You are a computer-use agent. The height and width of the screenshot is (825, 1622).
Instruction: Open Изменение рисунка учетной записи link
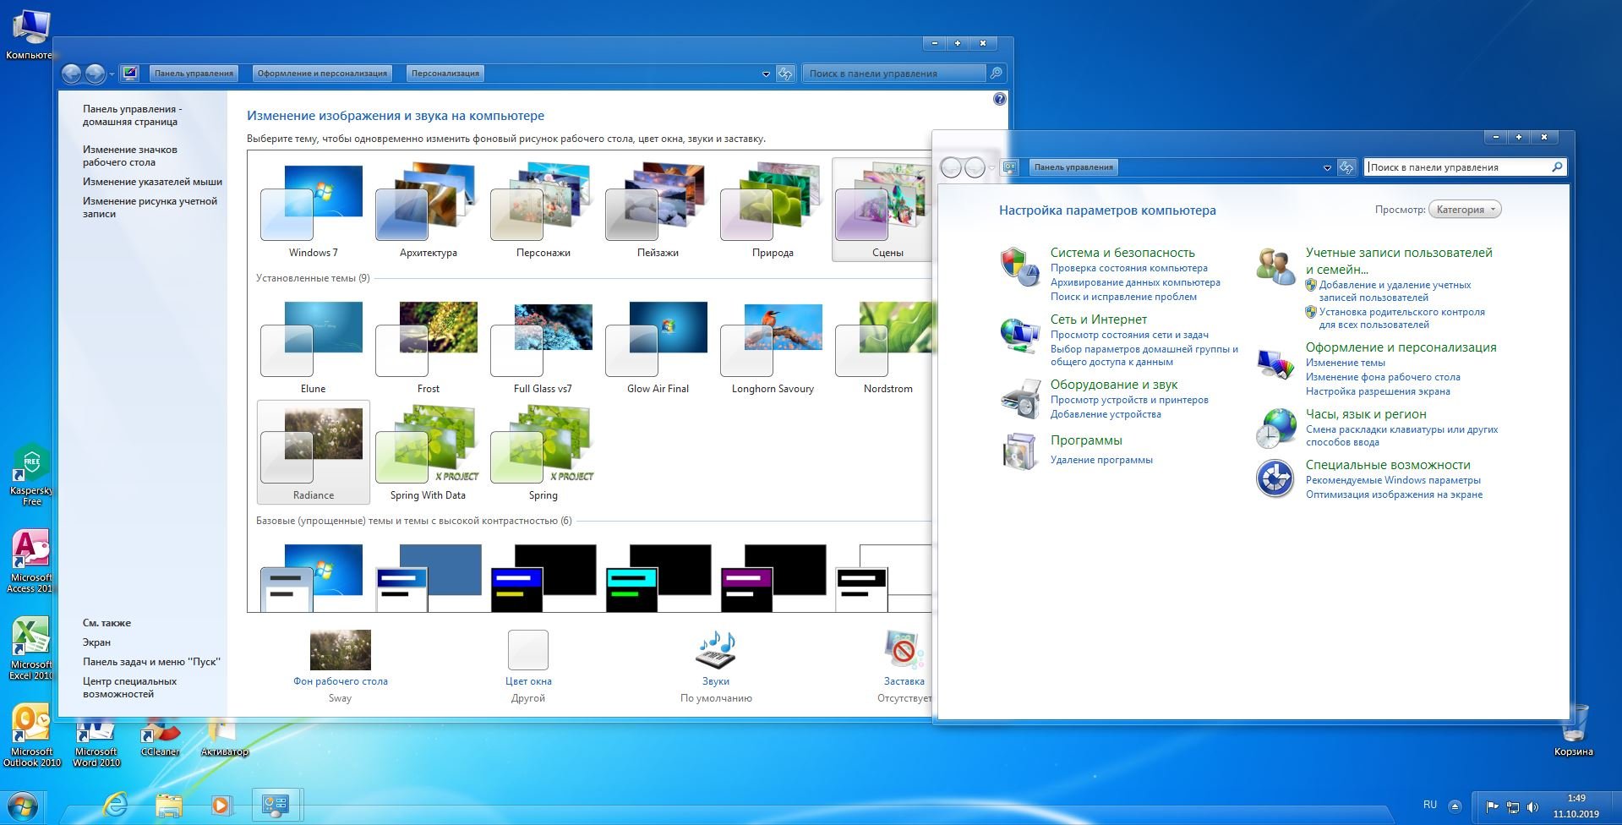150,207
